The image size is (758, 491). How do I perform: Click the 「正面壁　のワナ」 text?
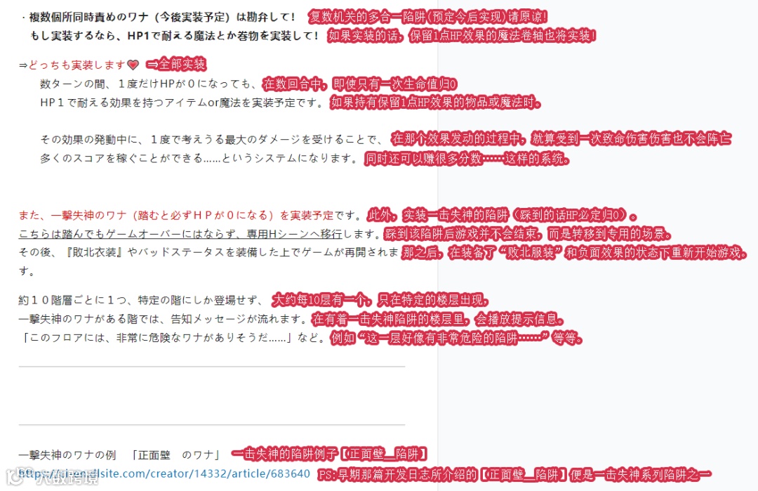175,455
